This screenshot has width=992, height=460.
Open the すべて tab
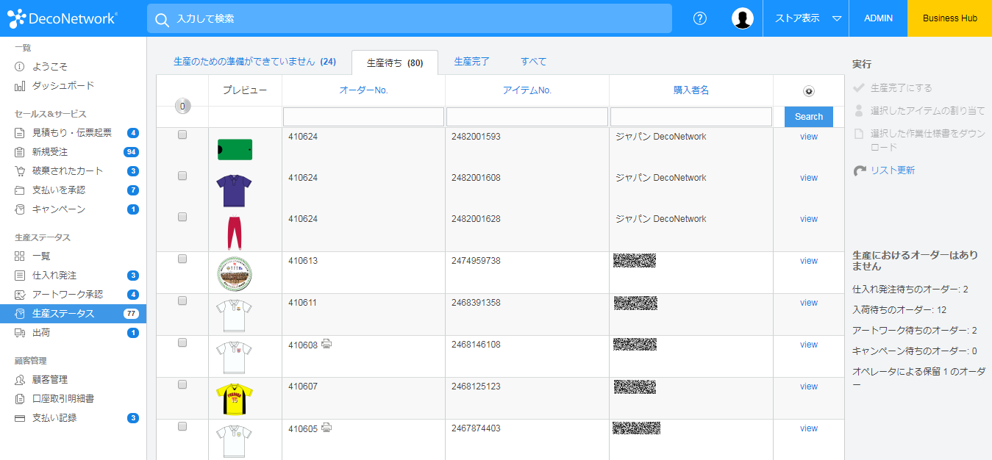tap(533, 62)
